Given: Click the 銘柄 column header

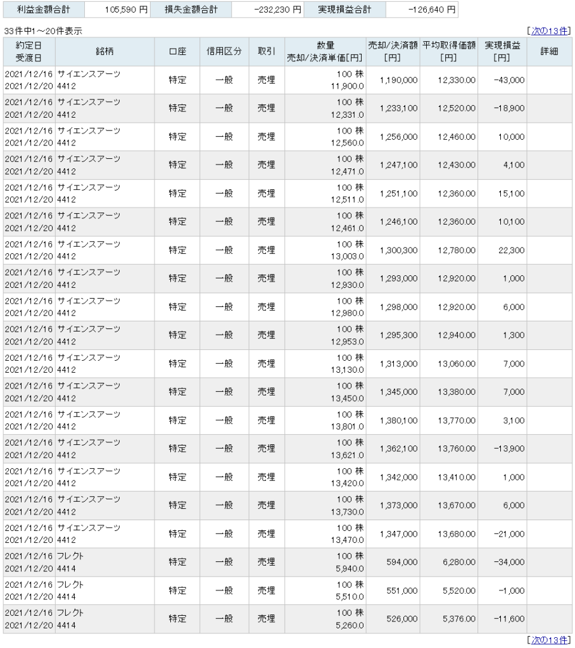Looking at the screenshot, I should (104, 52).
